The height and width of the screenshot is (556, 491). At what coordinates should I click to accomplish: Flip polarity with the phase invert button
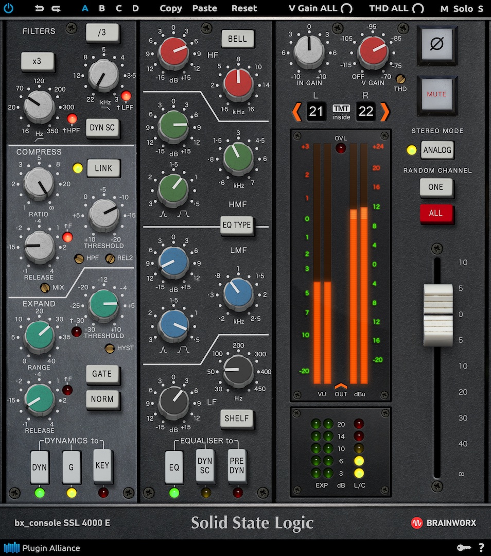tap(437, 44)
